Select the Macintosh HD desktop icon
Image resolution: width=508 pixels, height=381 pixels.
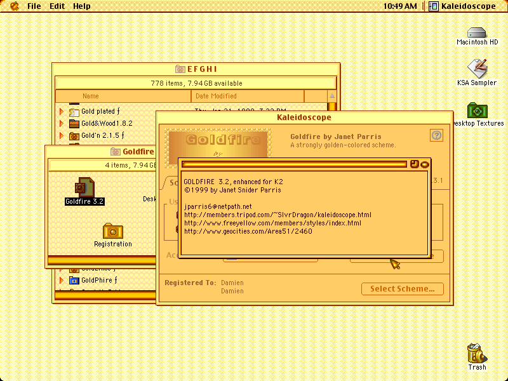click(477, 33)
